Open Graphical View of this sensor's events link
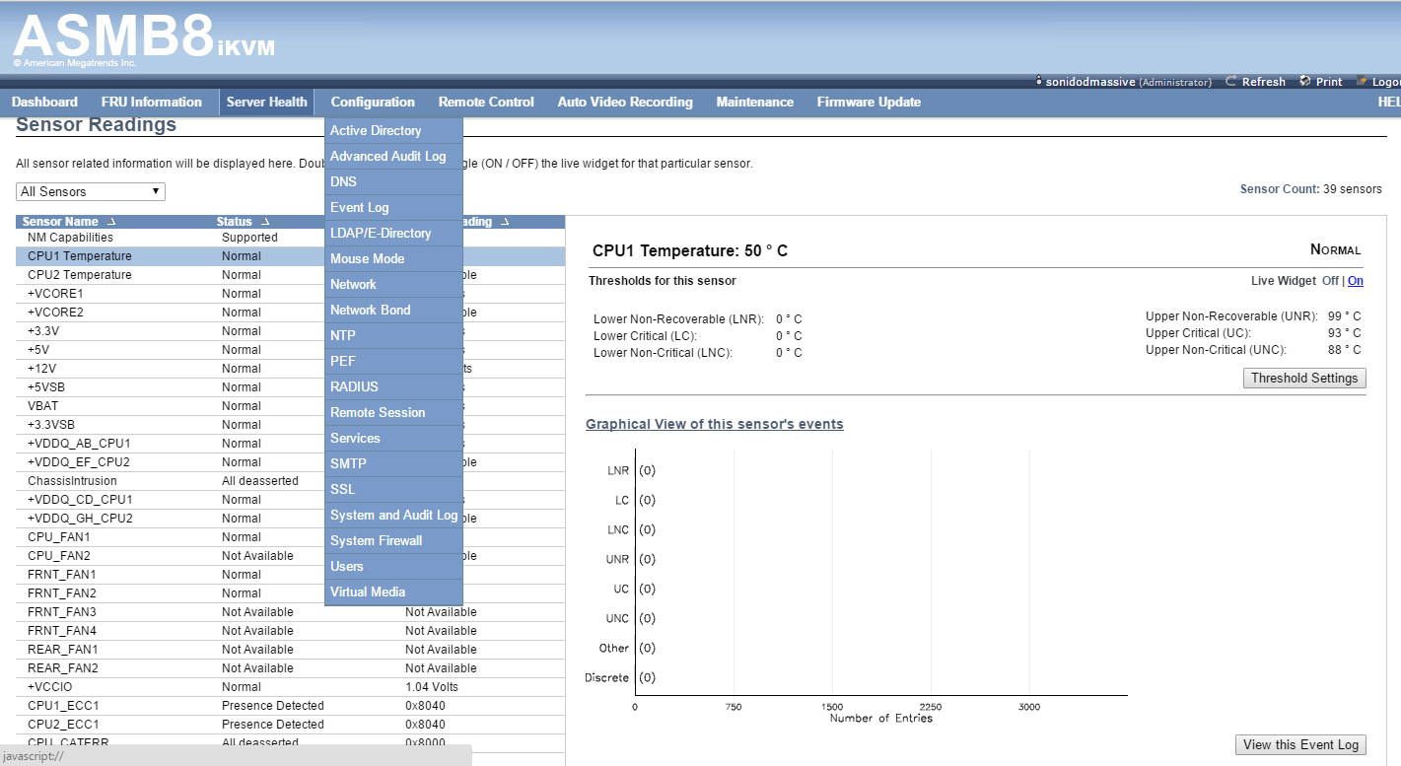Image resolution: width=1401 pixels, height=766 pixels. click(714, 424)
